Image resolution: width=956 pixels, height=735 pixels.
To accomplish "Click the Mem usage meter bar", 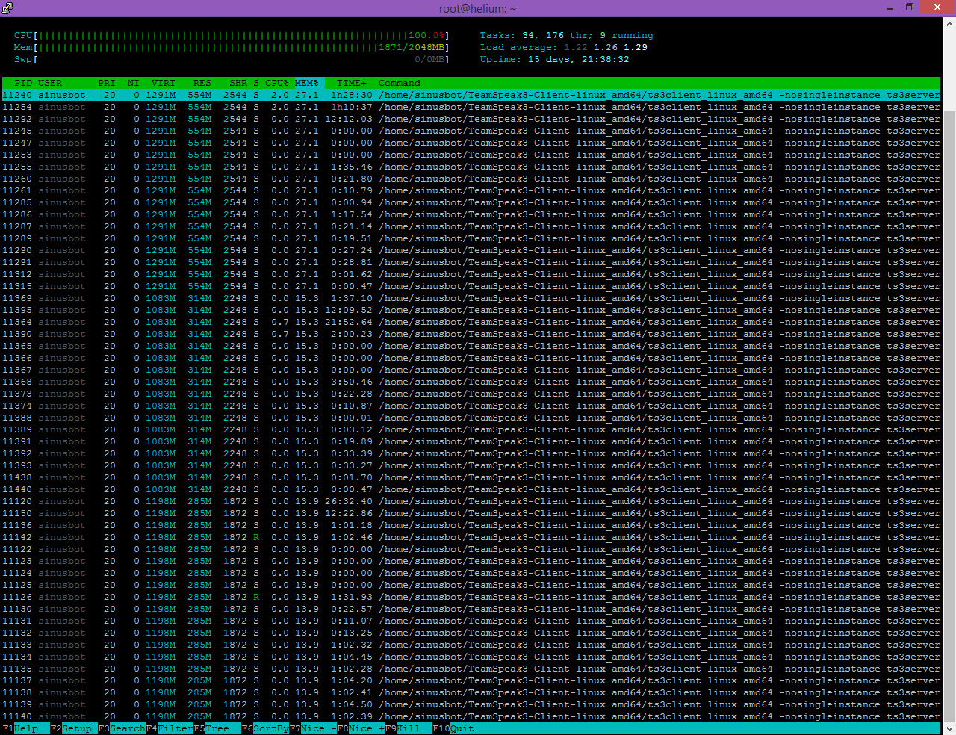I will (232, 47).
